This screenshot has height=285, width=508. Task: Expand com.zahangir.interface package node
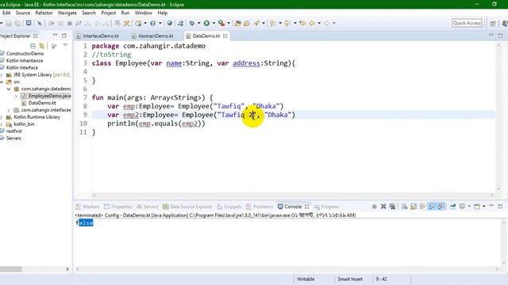point(9,110)
